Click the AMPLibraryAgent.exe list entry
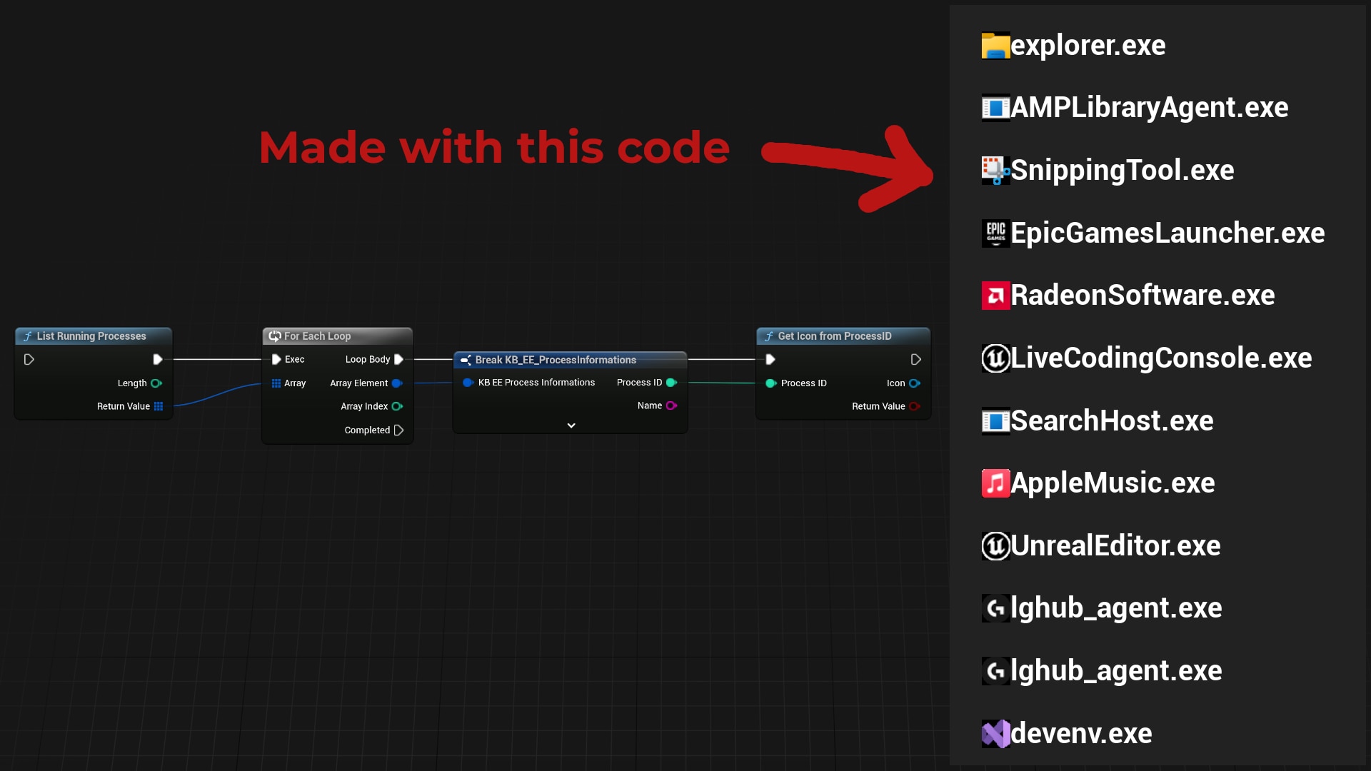Screen dimensions: 1371x771 tap(1148, 108)
